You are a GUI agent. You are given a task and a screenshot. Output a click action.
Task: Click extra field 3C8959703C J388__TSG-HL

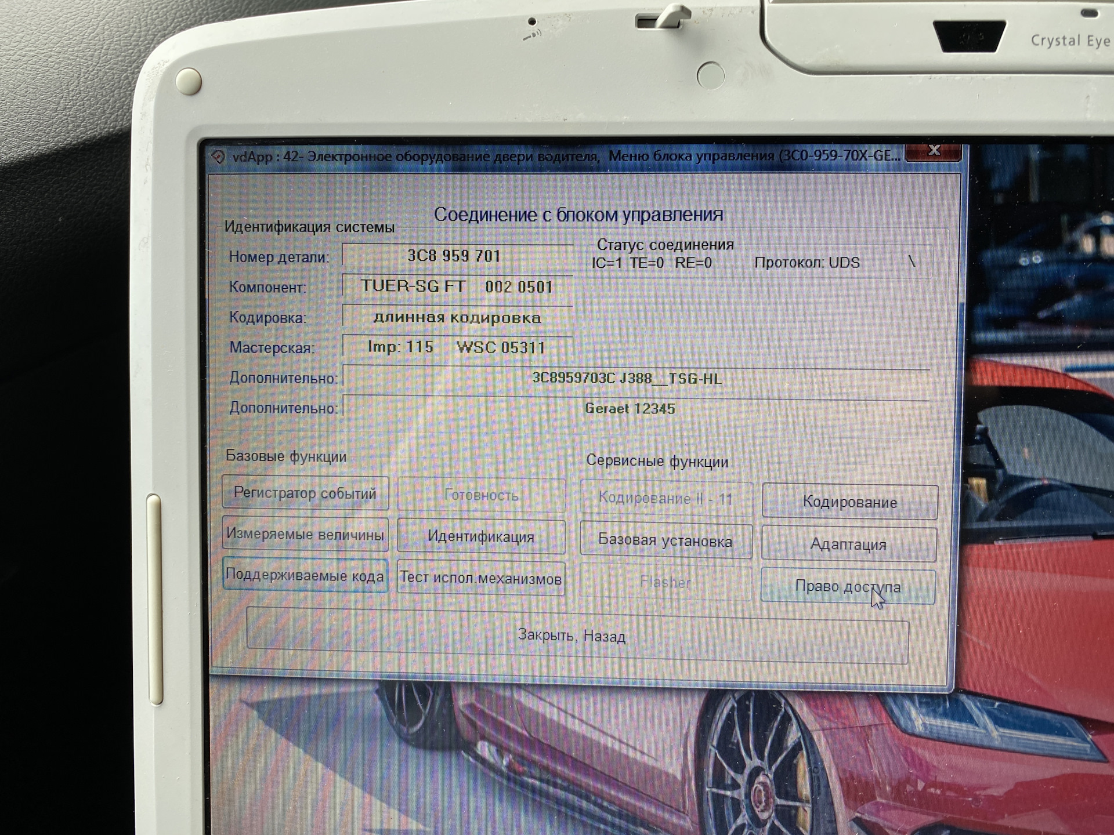pyautogui.click(x=636, y=379)
